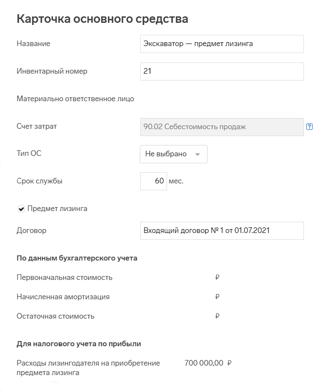The image size is (331, 391).
Task: Click the Срок службы months field
Action: pyautogui.click(x=154, y=181)
